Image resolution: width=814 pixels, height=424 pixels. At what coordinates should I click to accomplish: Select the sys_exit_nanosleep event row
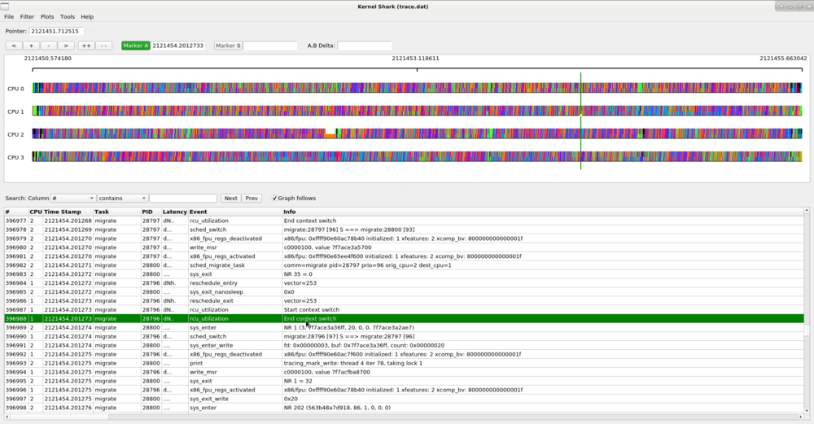click(x=404, y=291)
